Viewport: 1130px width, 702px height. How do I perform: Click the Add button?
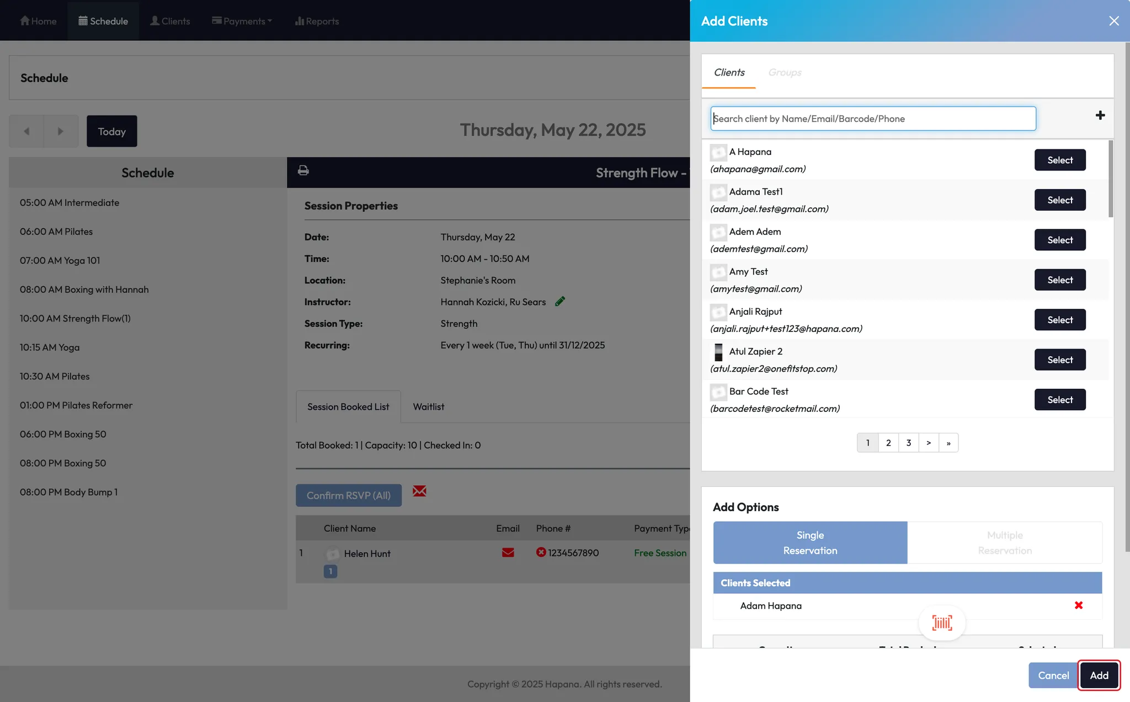point(1099,675)
